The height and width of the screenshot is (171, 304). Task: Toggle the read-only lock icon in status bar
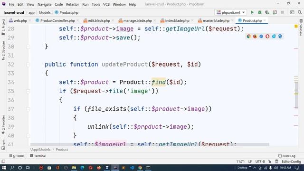(x=269, y=161)
